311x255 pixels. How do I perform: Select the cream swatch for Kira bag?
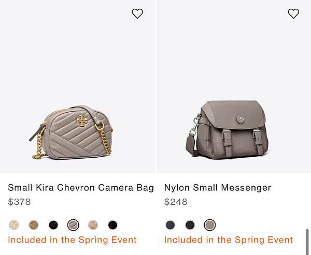14,225
